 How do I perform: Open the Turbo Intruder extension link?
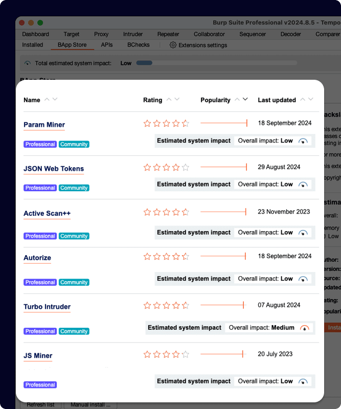[47, 307]
